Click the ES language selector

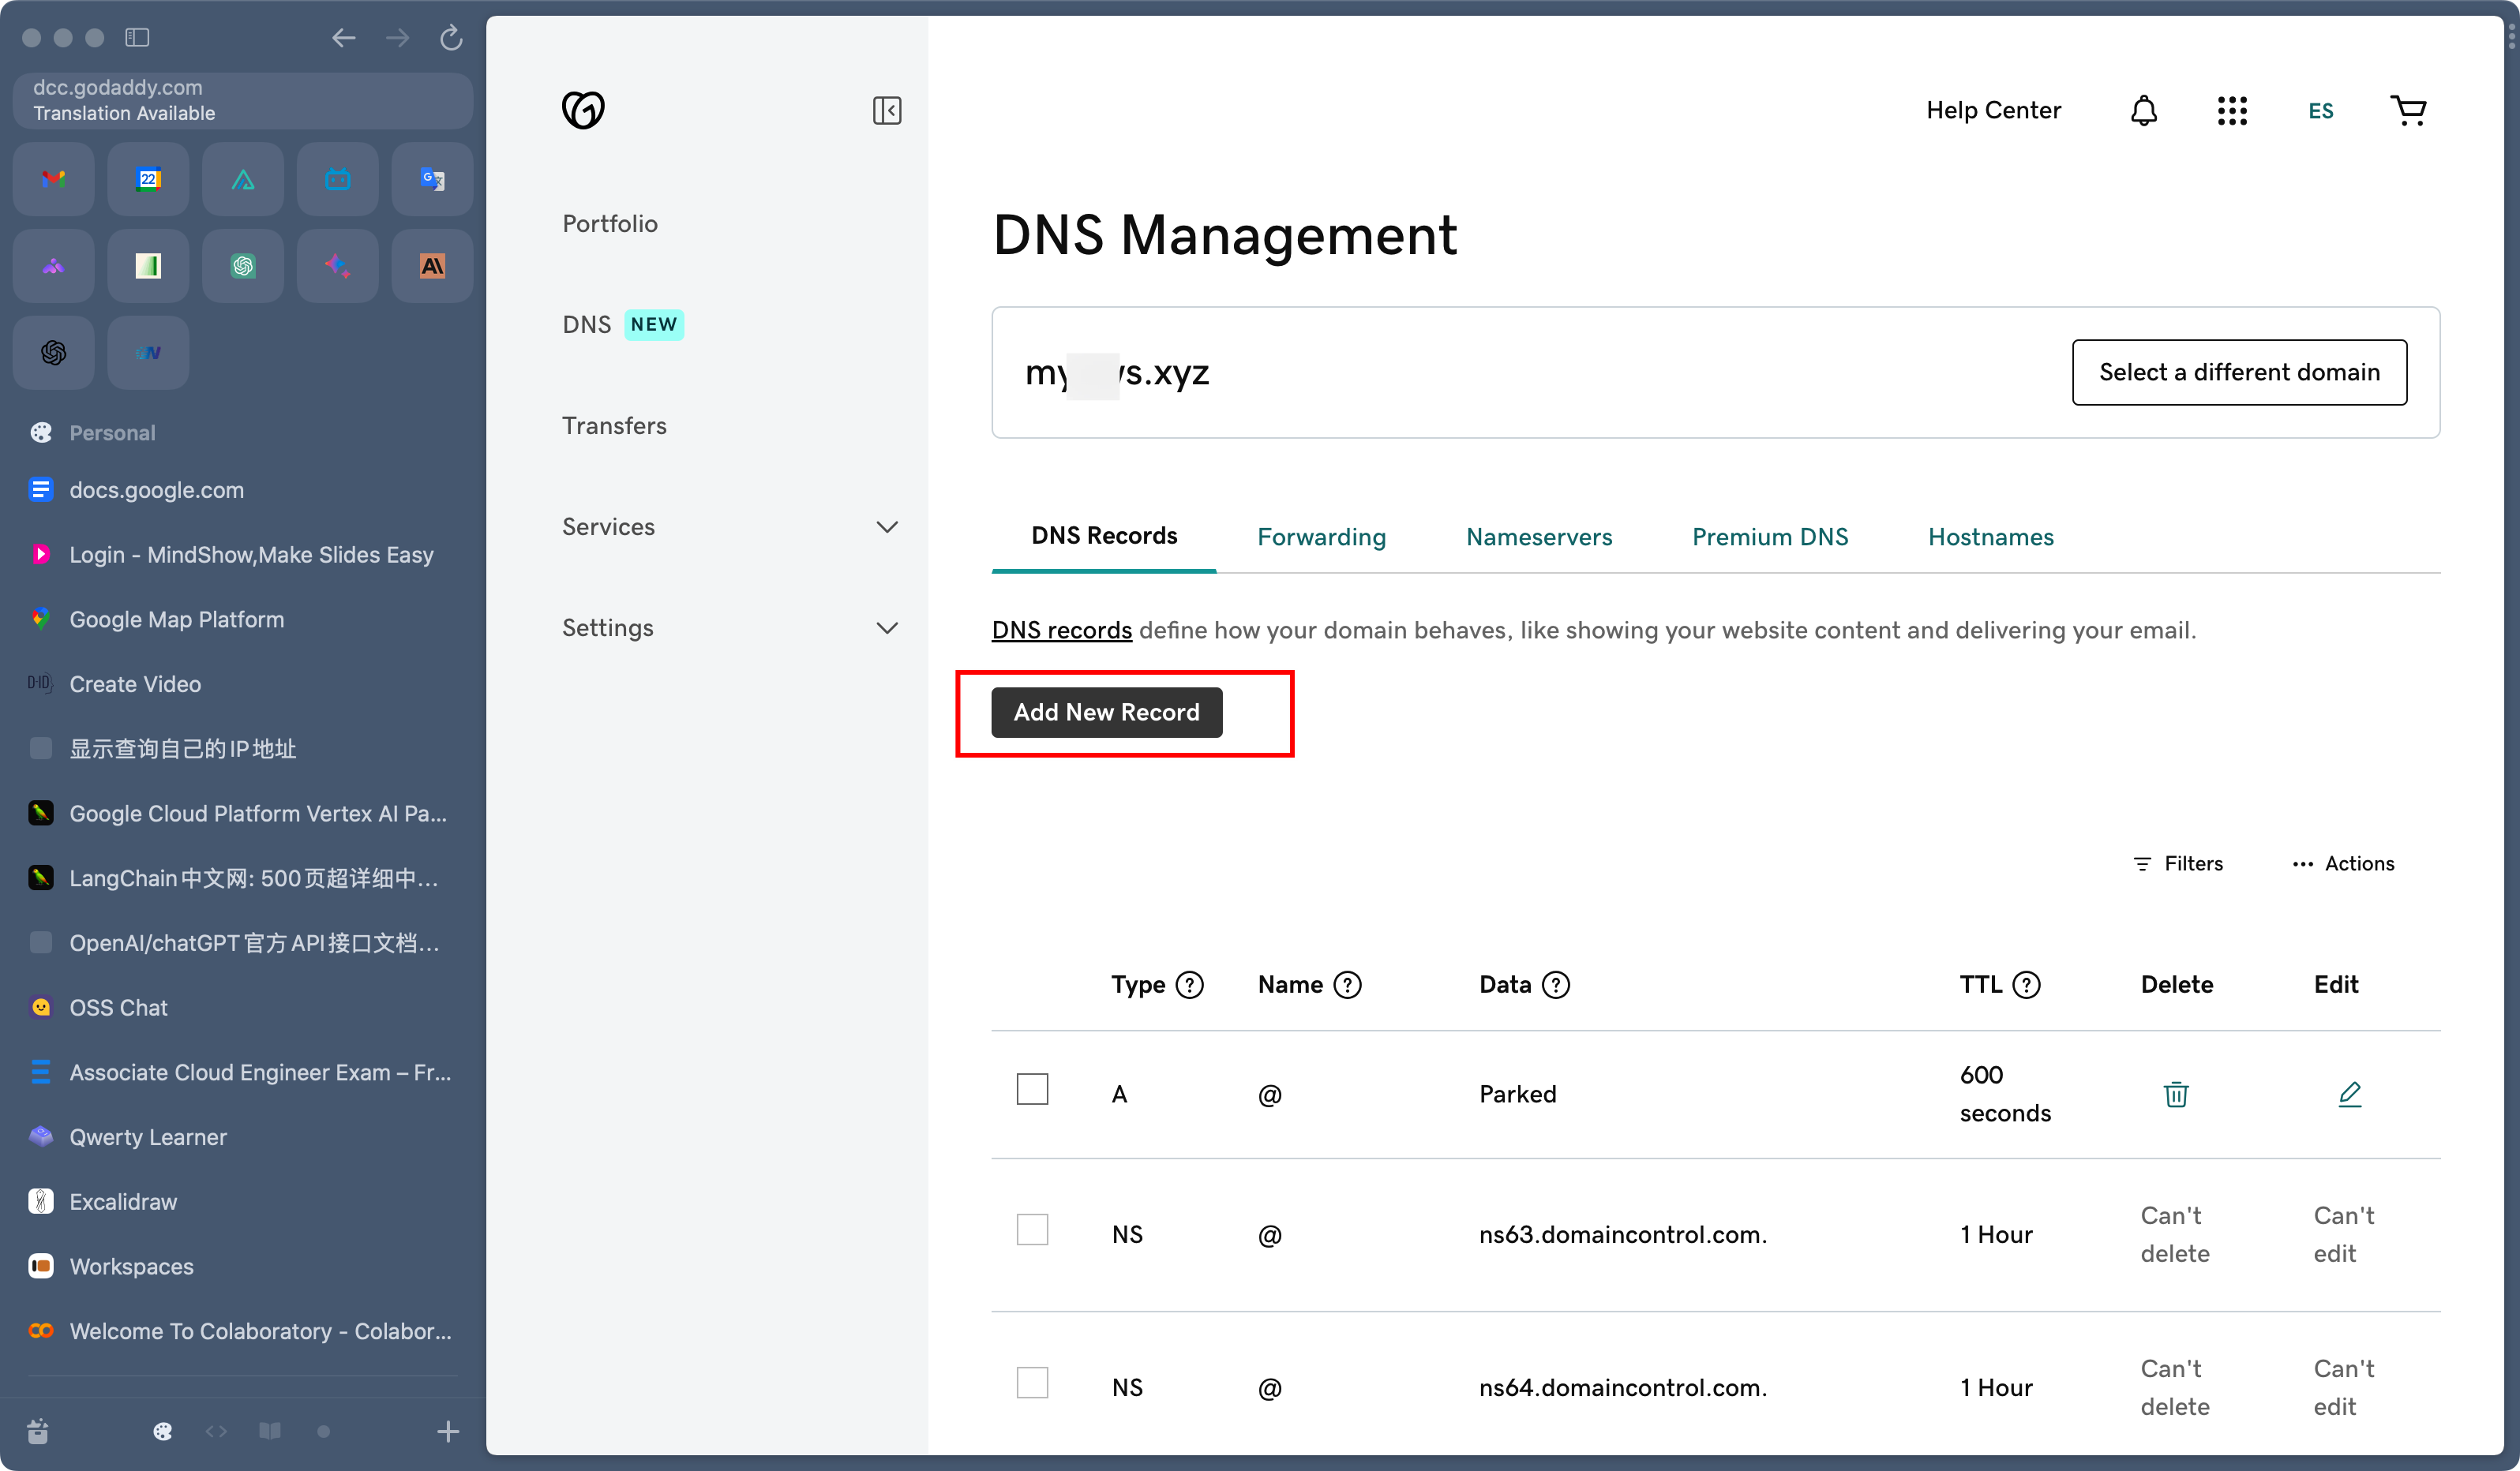pyautogui.click(x=2322, y=110)
